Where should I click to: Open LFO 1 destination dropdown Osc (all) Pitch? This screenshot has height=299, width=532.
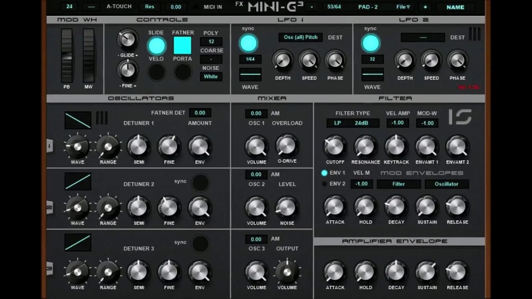point(300,37)
